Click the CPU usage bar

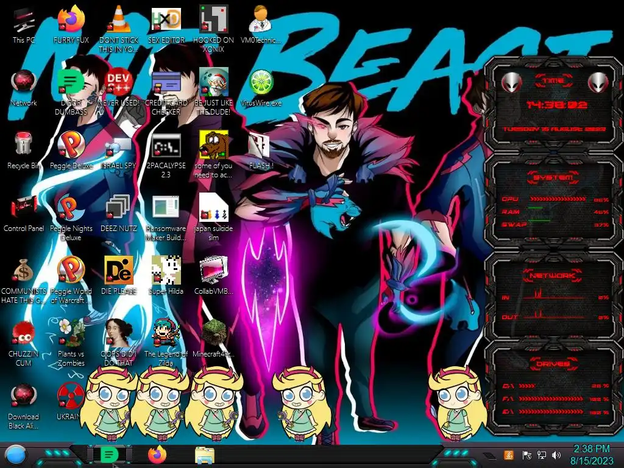click(557, 199)
